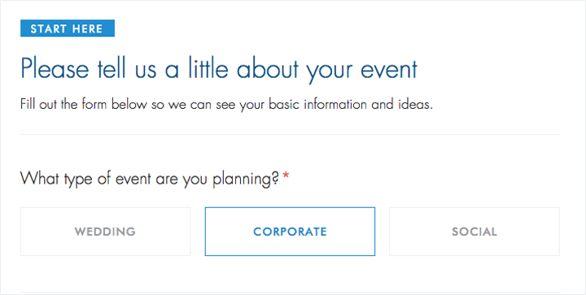Click the word 'HERE' in the badge
The image size is (586, 295).
[88, 28]
